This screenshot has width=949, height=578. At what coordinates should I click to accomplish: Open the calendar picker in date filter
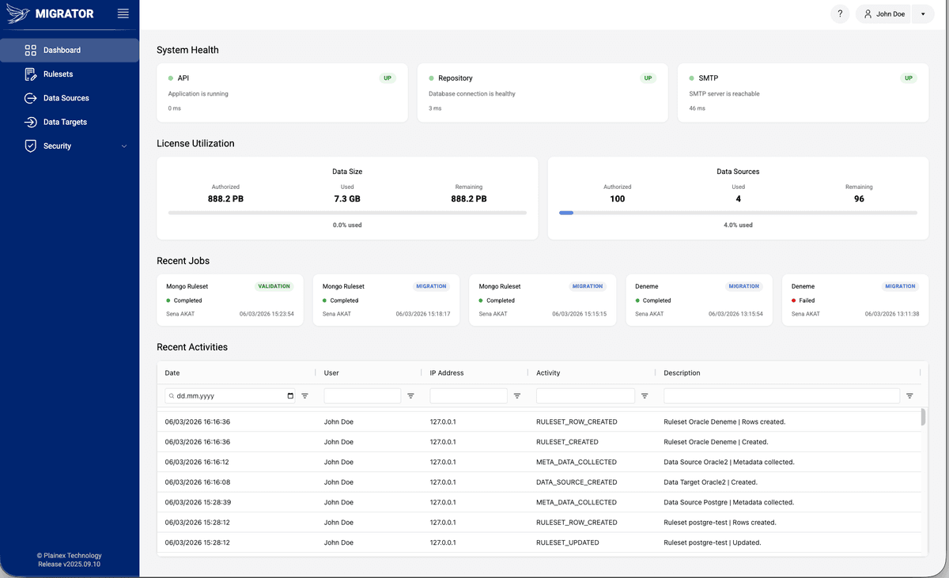(x=290, y=395)
